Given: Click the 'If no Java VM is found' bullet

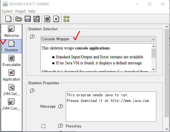Looking at the screenshot, I should pos(99,63).
